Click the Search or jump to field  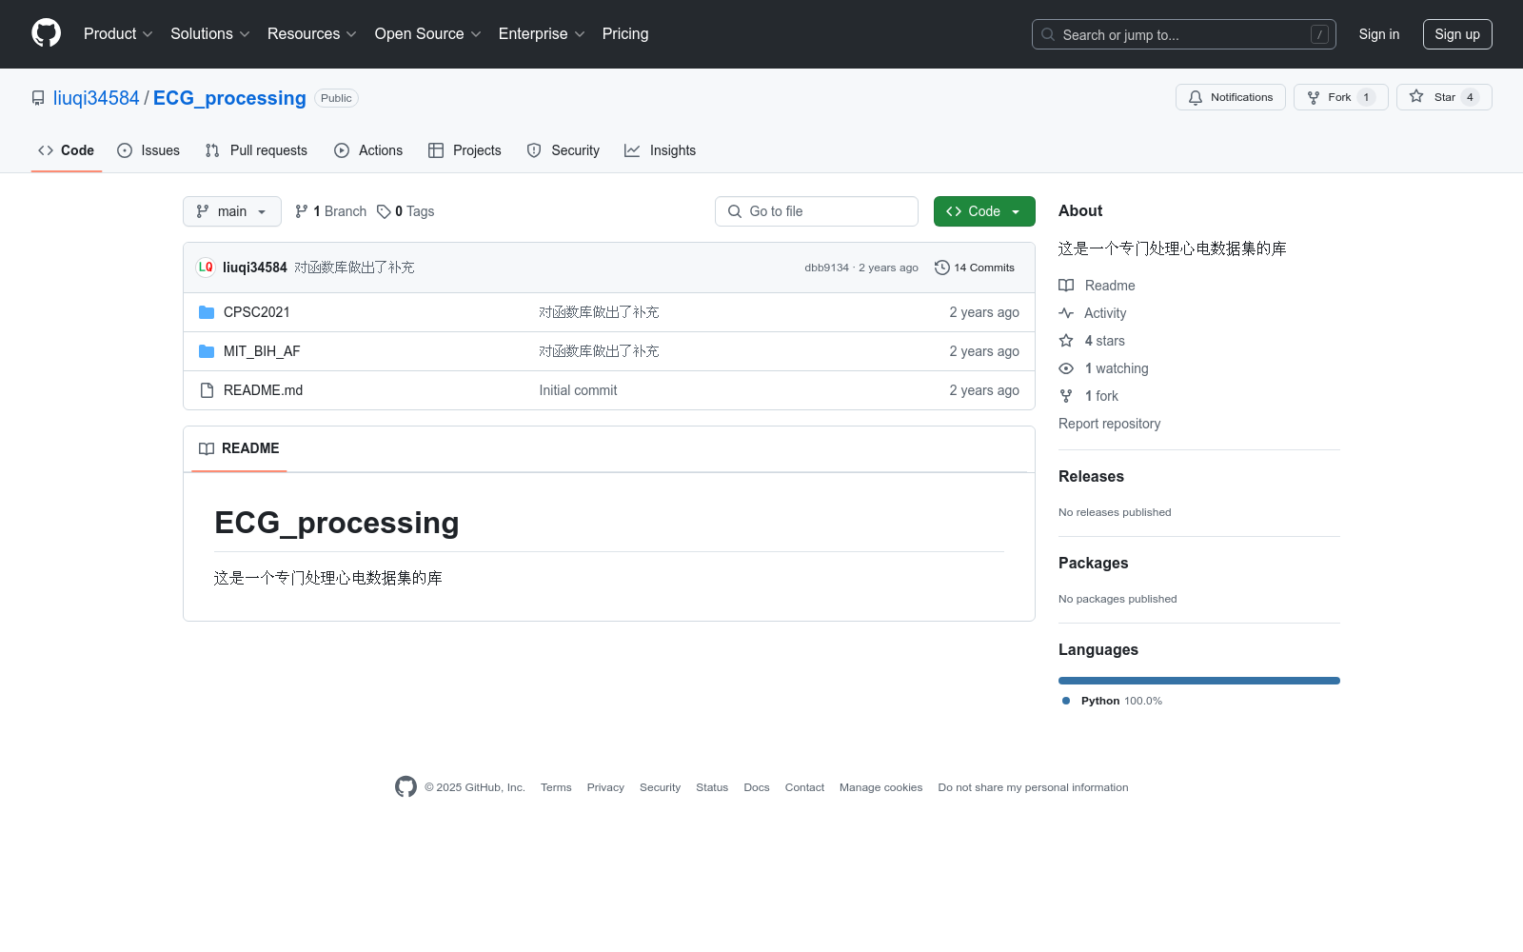click(1184, 34)
